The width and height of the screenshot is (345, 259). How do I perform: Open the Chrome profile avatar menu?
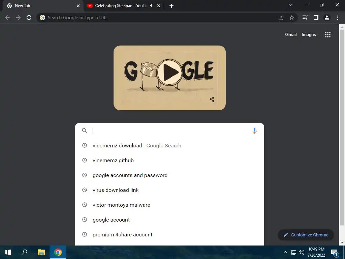pos(327,18)
